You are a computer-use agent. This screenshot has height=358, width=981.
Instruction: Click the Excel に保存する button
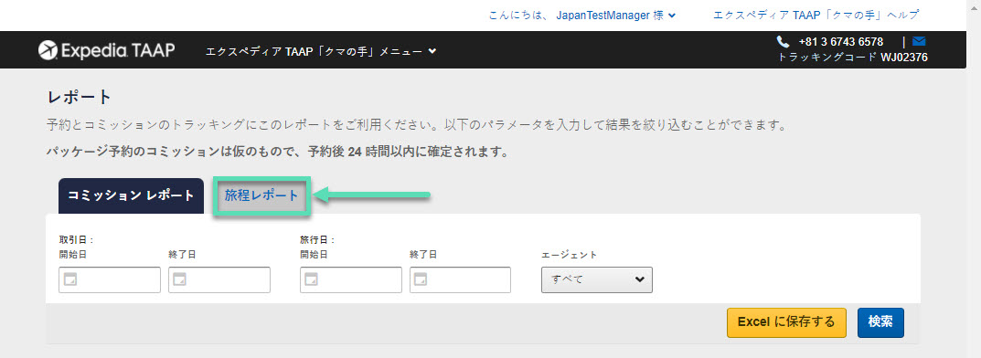click(786, 322)
